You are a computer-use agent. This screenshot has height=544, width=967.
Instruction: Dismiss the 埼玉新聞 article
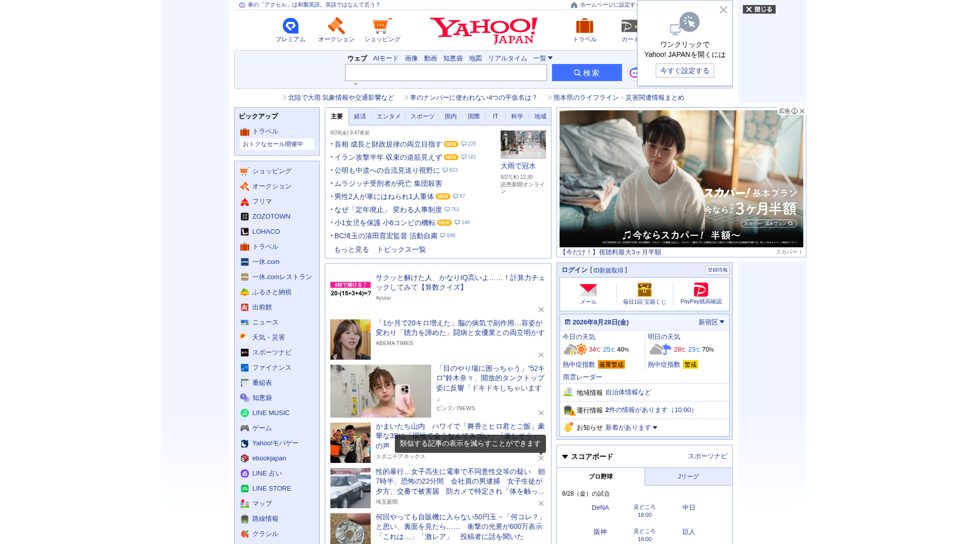click(x=541, y=504)
